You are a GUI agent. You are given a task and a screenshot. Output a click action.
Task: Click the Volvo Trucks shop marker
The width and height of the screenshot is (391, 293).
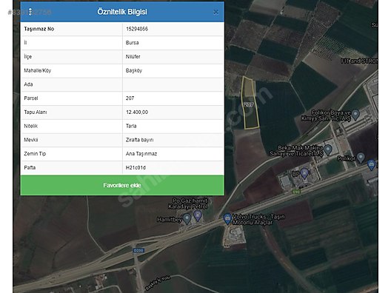(x=227, y=219)
